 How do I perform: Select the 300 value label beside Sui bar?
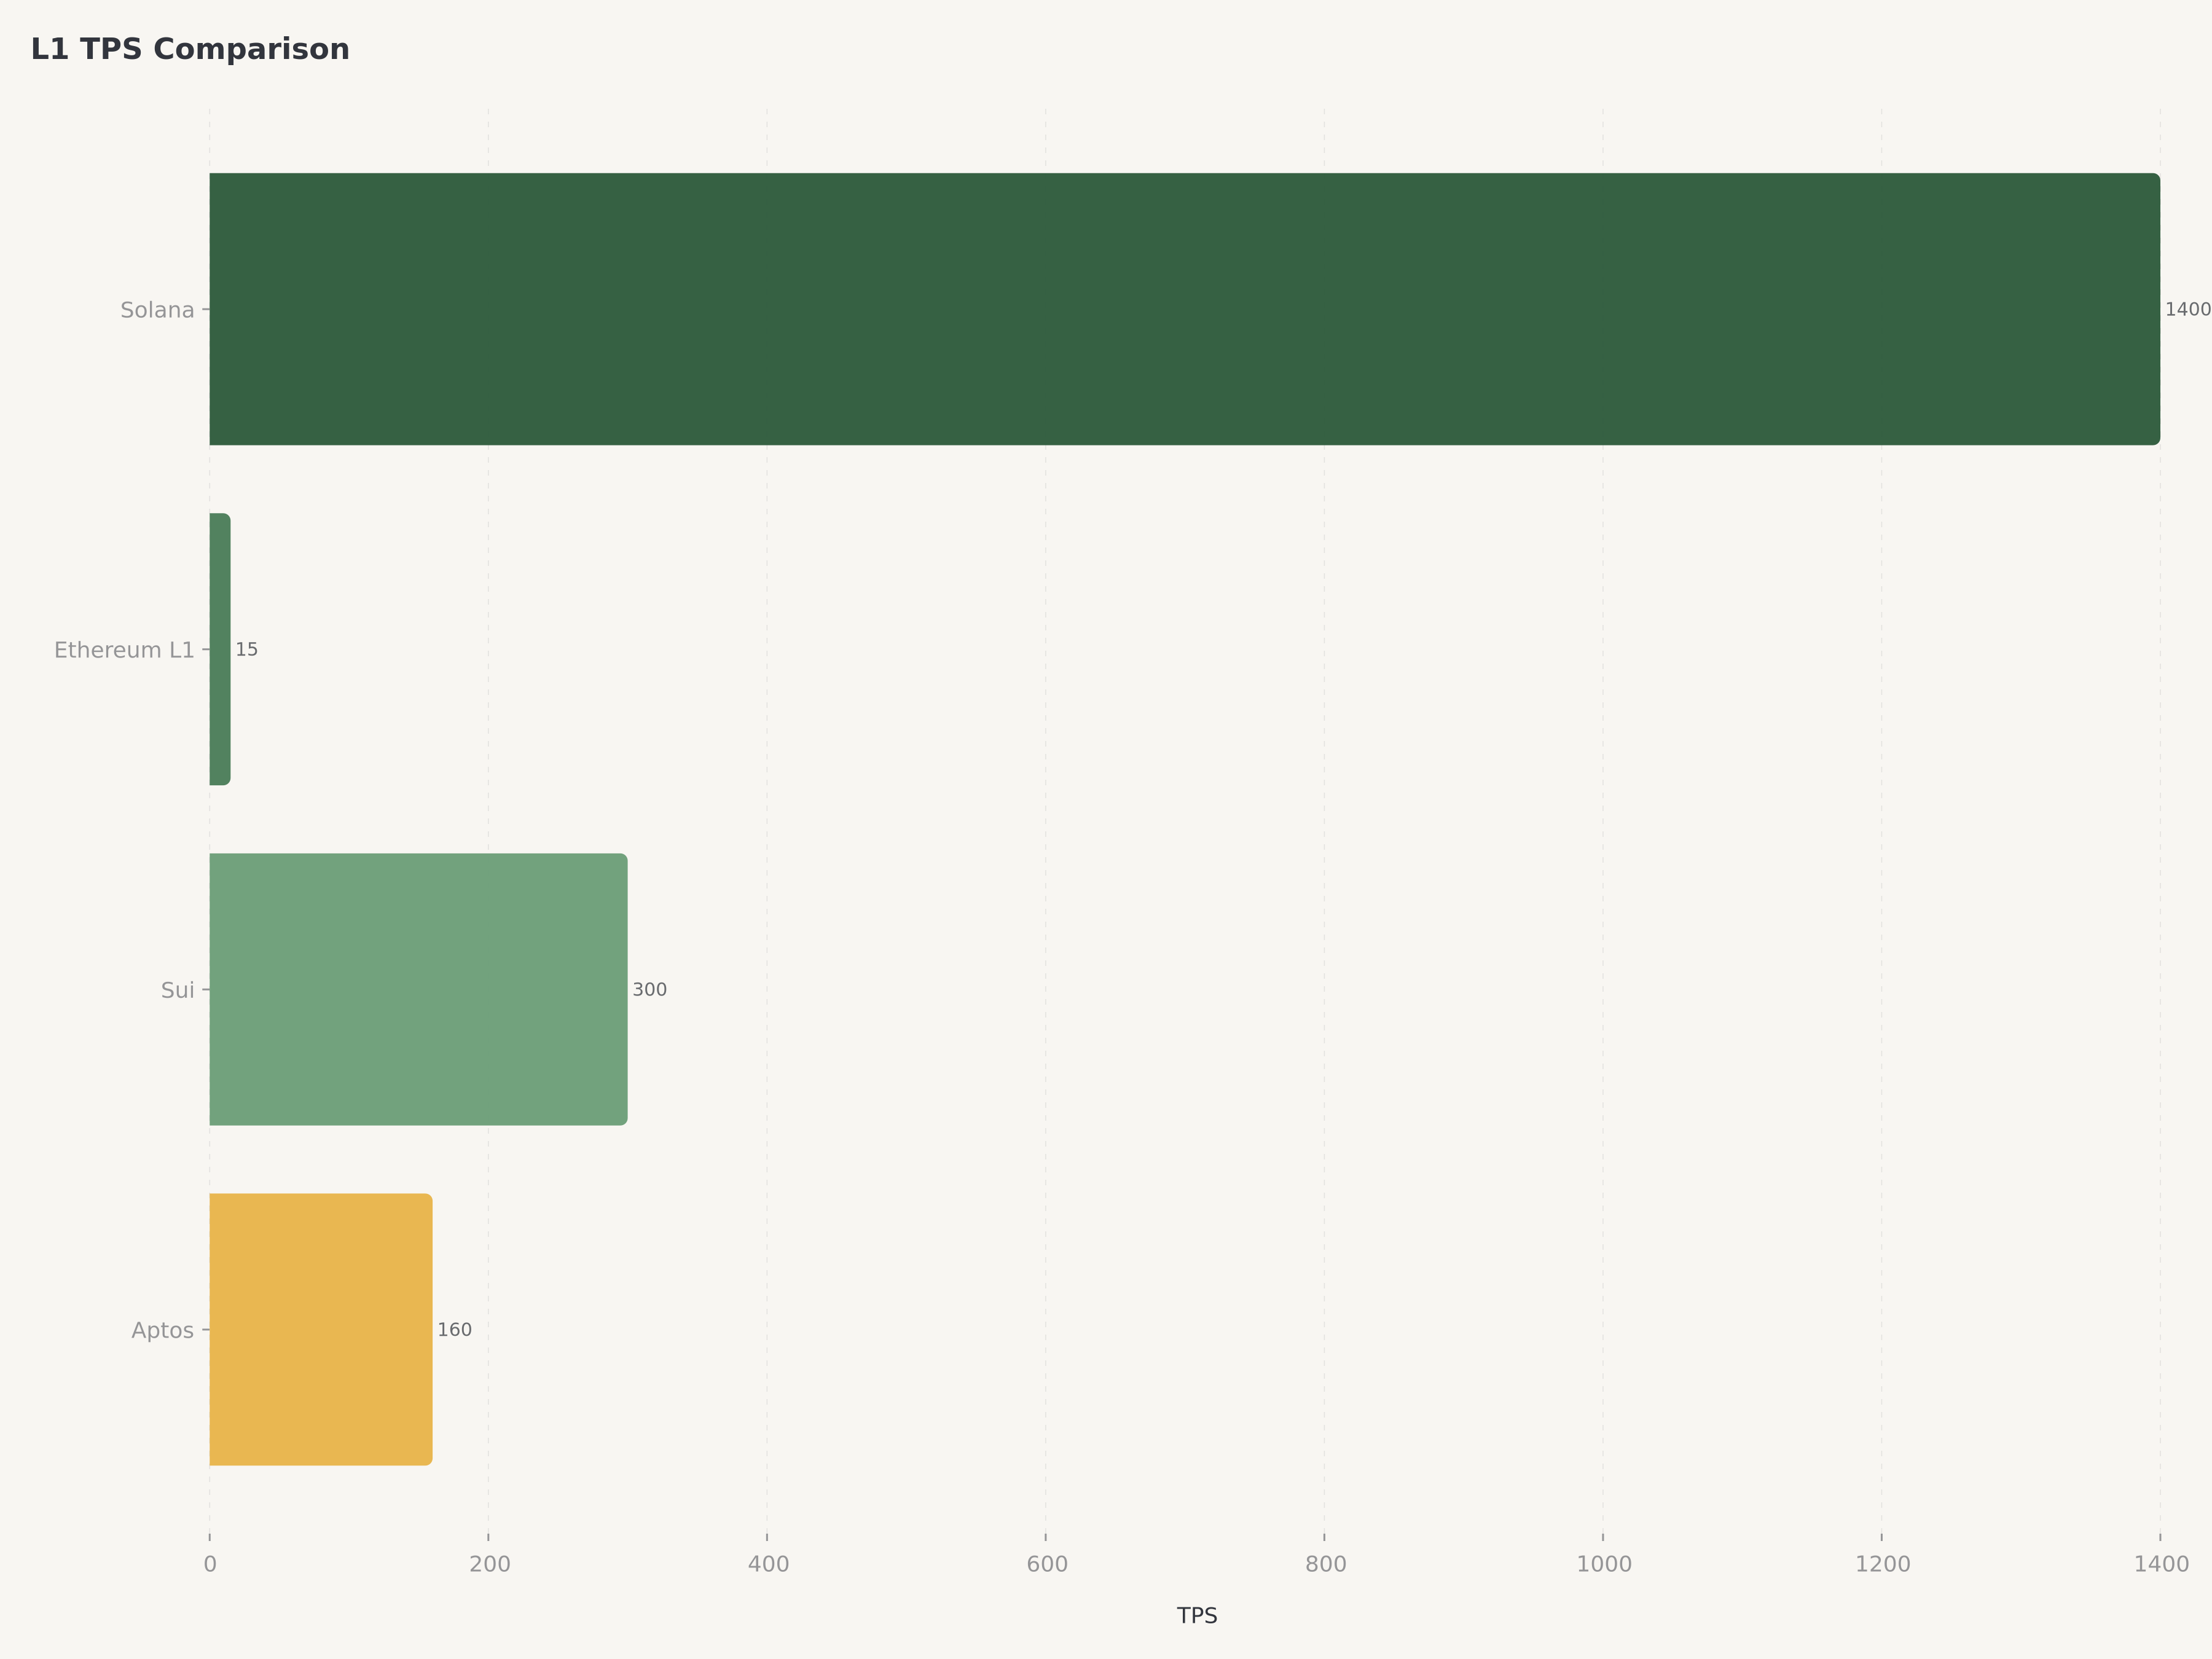tap(649, 989)
